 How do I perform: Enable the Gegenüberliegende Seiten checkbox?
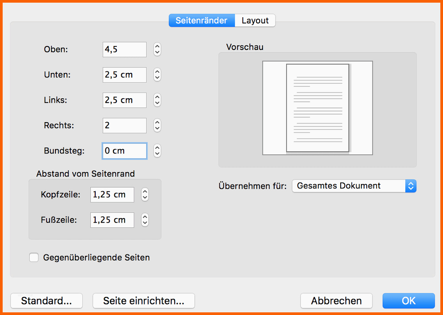pos(34,257)
